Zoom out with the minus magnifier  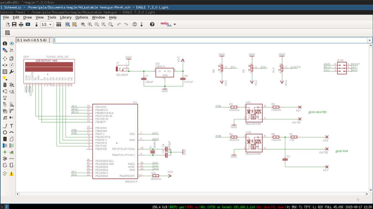pos(97,24)
